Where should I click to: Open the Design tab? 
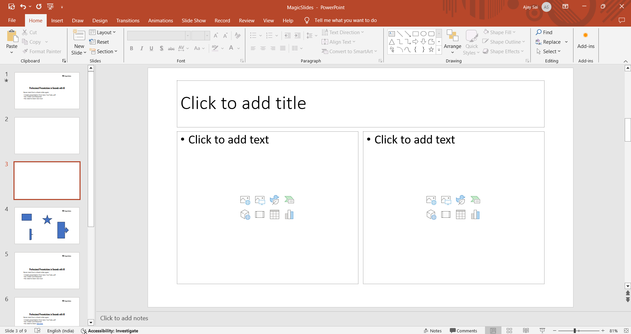[x=100, y=20]
